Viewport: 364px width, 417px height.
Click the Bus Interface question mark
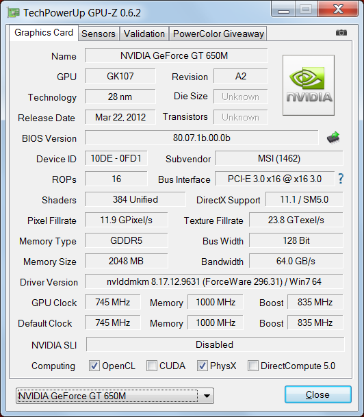pos(341,179)
